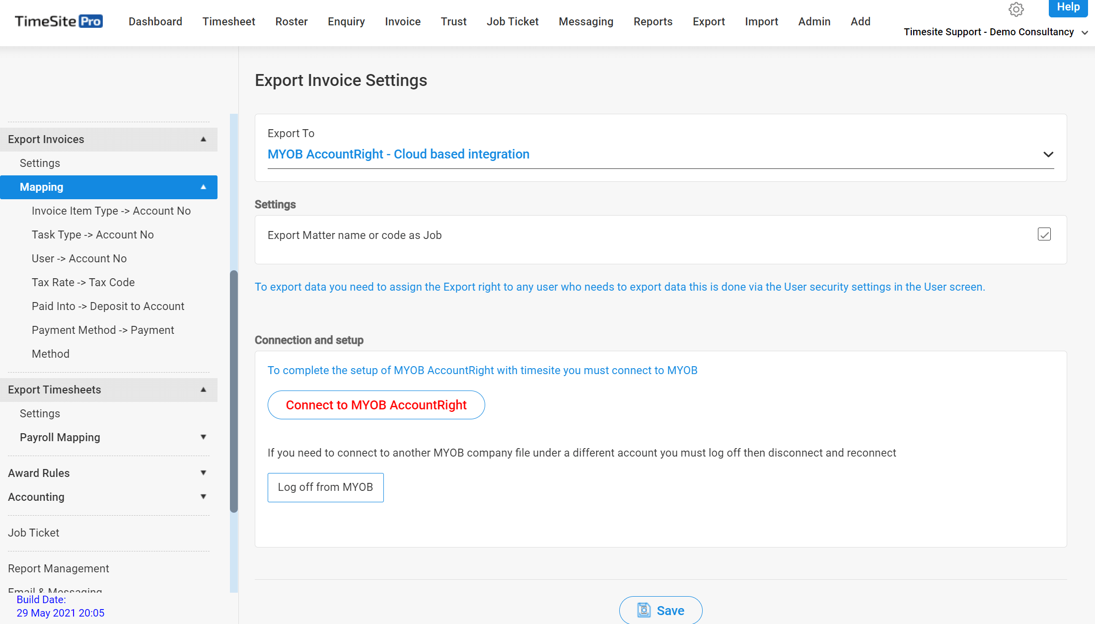Collapse the Export Invoices section
Image resolution: width=1095 pixels, height=624 pixels.
tap(203, 139)
